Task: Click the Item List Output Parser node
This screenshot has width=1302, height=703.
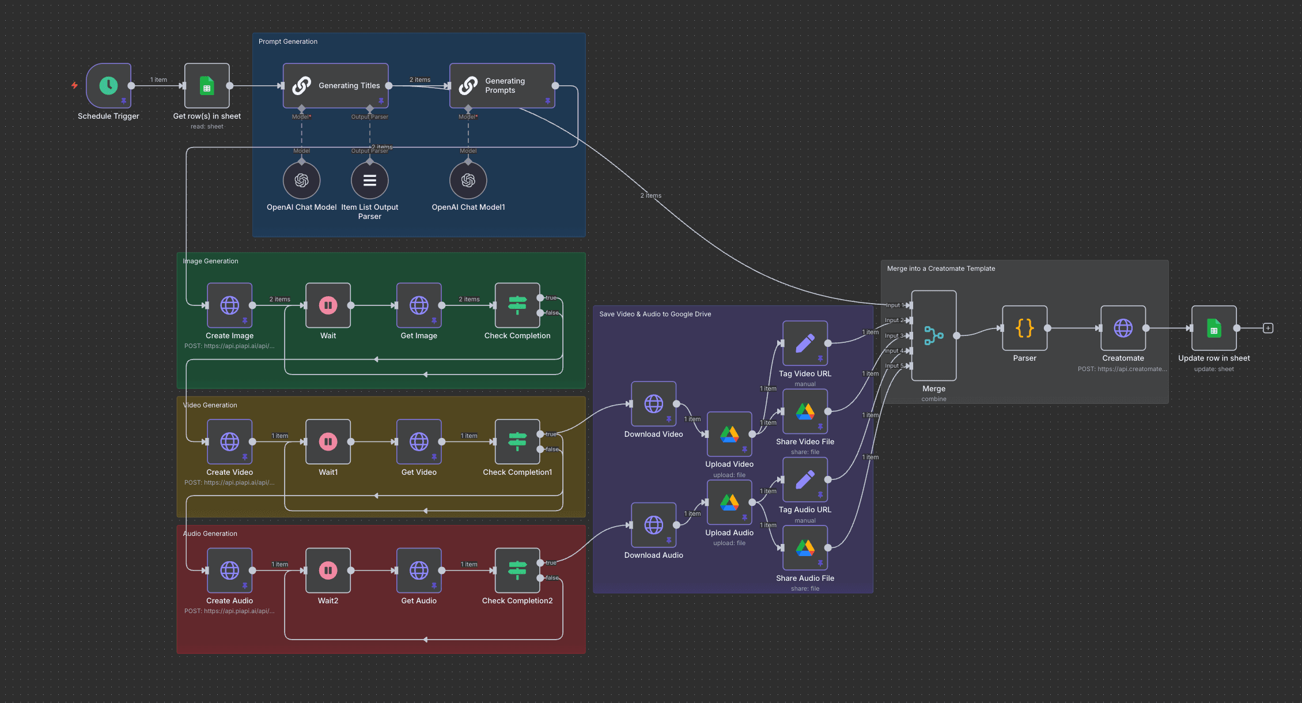Action: coord(369,180)
